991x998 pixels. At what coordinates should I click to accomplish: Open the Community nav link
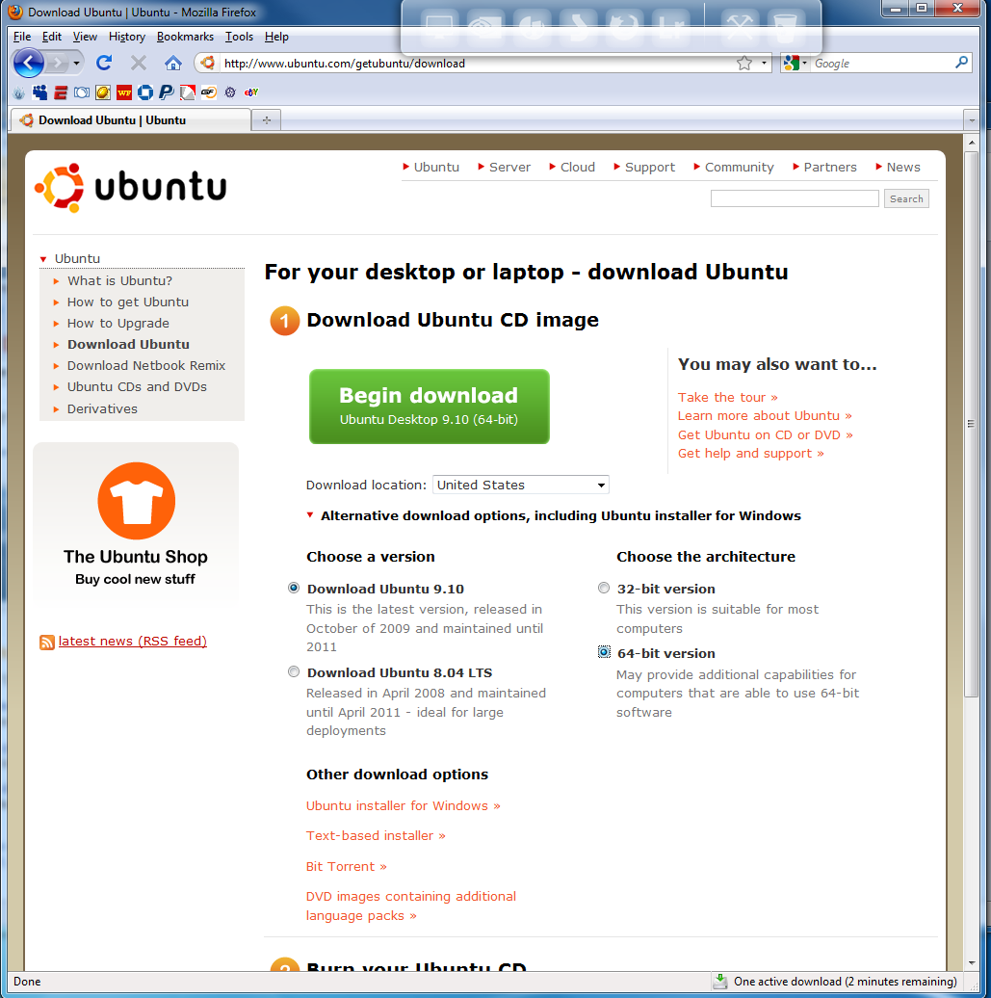pyautogui.click(x=739, y=167)
